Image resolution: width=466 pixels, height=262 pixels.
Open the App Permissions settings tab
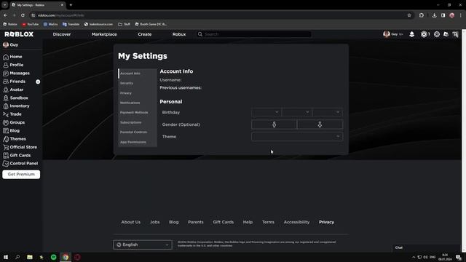pos(138,142)
